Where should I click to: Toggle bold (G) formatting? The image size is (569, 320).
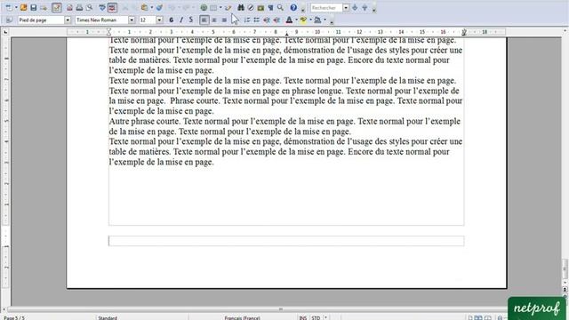172,20
